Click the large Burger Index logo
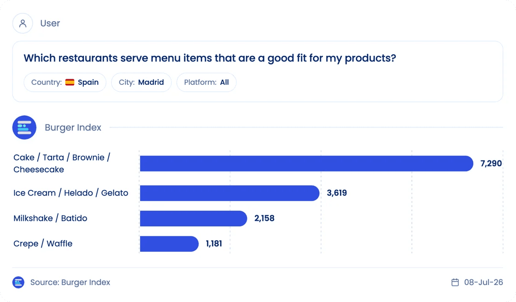 click(24, 127)
